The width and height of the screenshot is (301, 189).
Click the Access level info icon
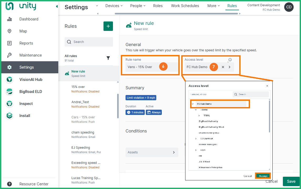[230, 60]
